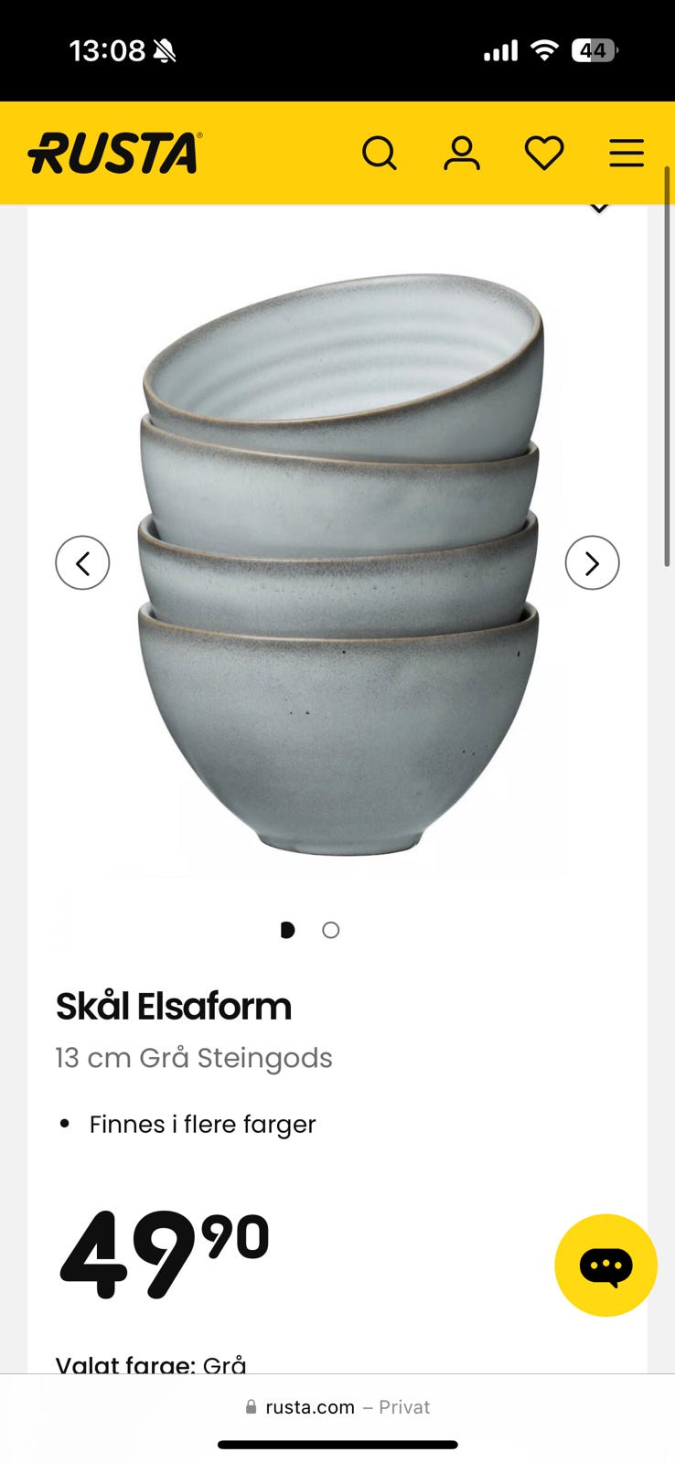Click the Finnes i flere farger text
675x1463 pixels.
coord(202,1124)
